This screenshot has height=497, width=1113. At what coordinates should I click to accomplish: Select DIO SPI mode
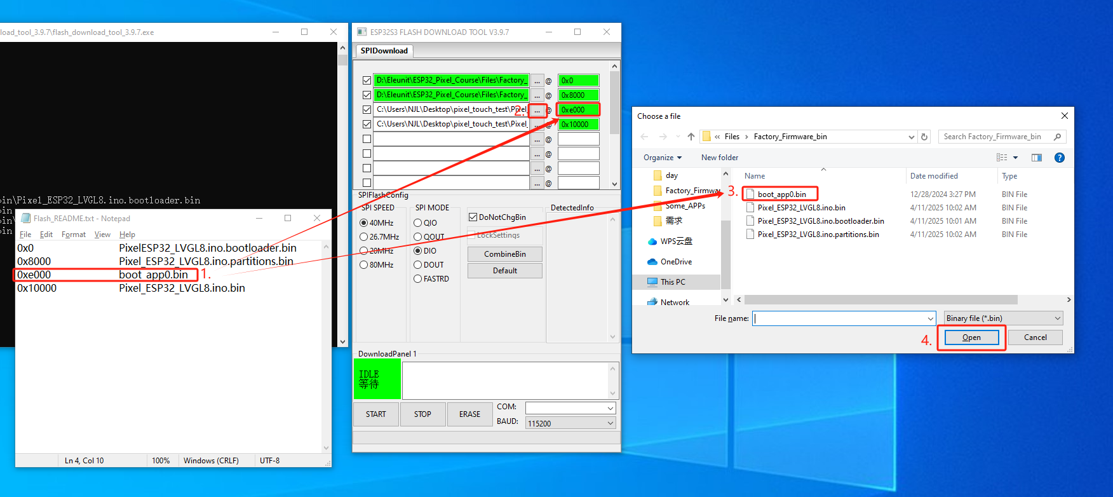(418, 251)
